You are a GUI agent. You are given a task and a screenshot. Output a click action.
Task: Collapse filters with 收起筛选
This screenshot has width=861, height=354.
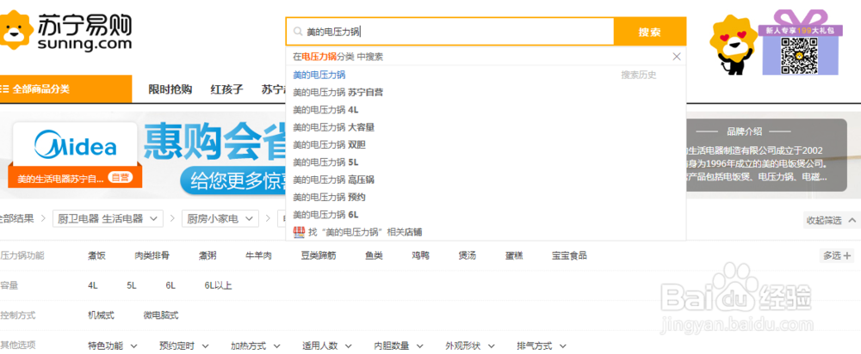coord(830,220)
